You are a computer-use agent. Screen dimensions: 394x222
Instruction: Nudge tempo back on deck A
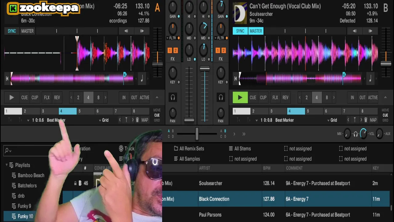tap(126, 31)
